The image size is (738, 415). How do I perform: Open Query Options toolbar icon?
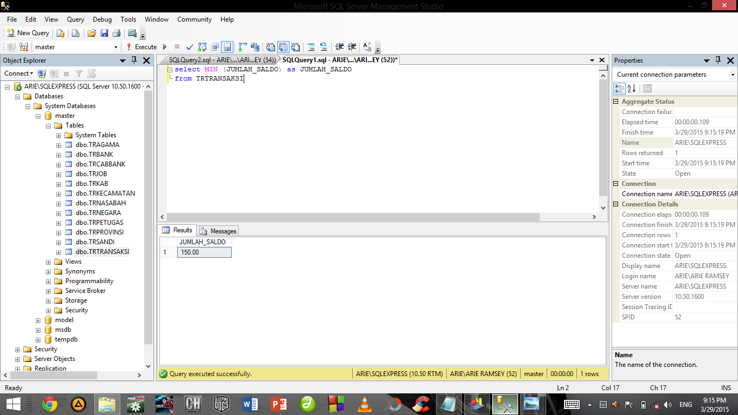point(215,47)
